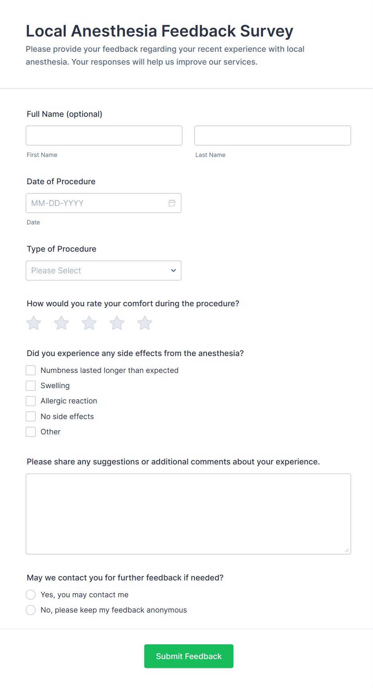This screenshot has width=373, height=688.
Task: Select the 'No side effects' checkbox
Action: [x=31, y=416]
